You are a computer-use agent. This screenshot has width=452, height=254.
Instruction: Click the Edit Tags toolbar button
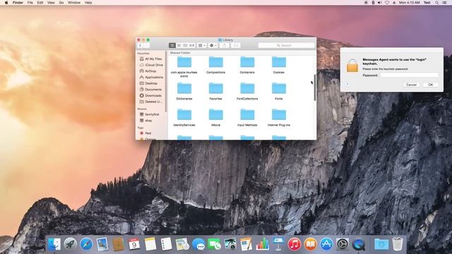point(235,45)
